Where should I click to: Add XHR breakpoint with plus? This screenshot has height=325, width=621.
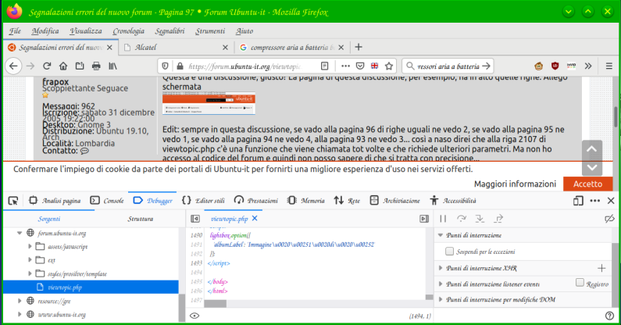click(x=601, y=268)
